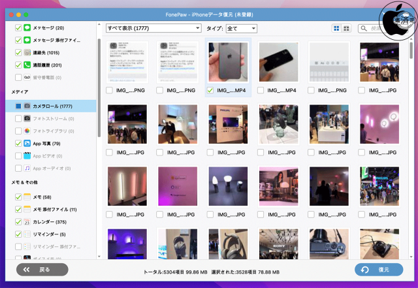Click the Reminders attachments (リマインダー添付ファ...) icon
Image resolution: width=418 pixels, height=288 pixels.
click(27, 247)
